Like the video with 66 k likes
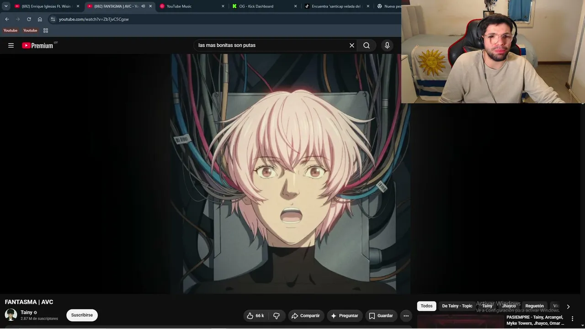The height and width of the screenshot is (329, 585). 256,316
